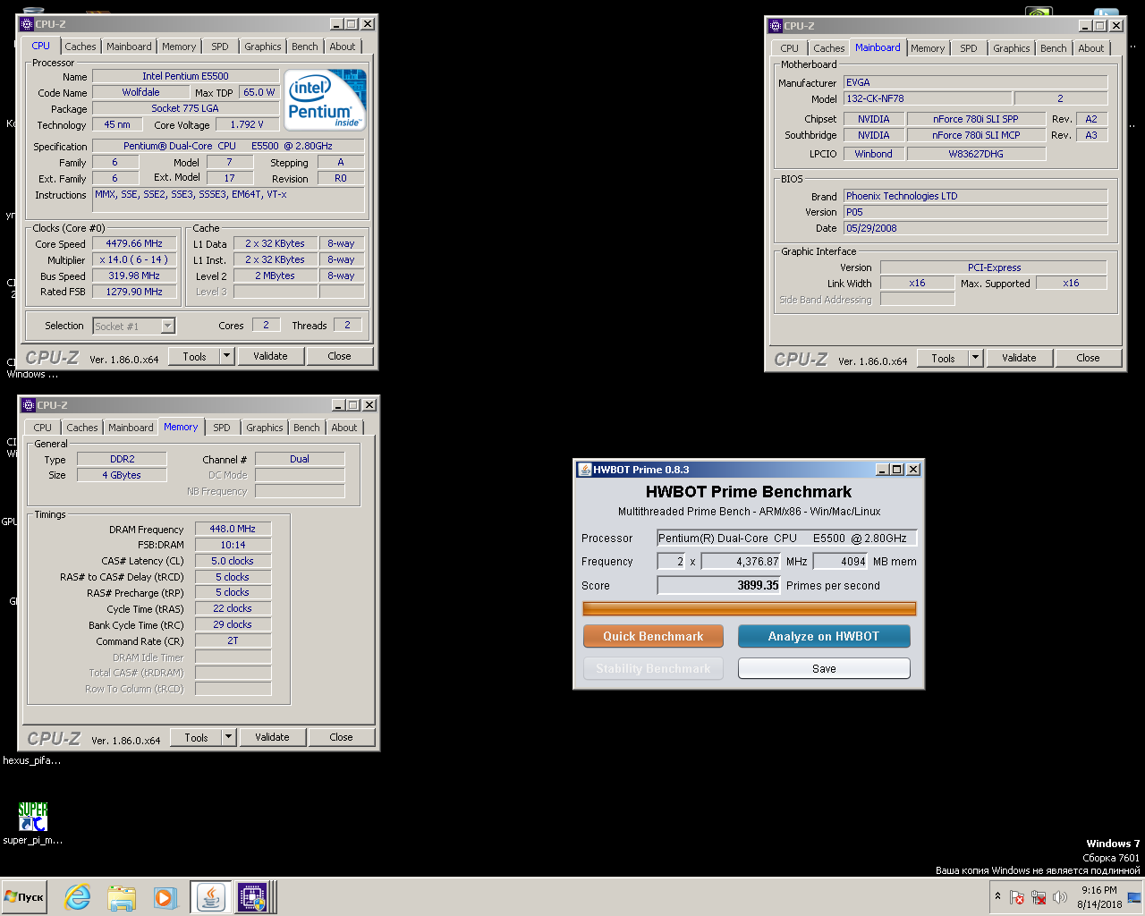1145x916 pixels.
Task: Switch to About tab in the Mainboard window
Action: pos(1091,48)
